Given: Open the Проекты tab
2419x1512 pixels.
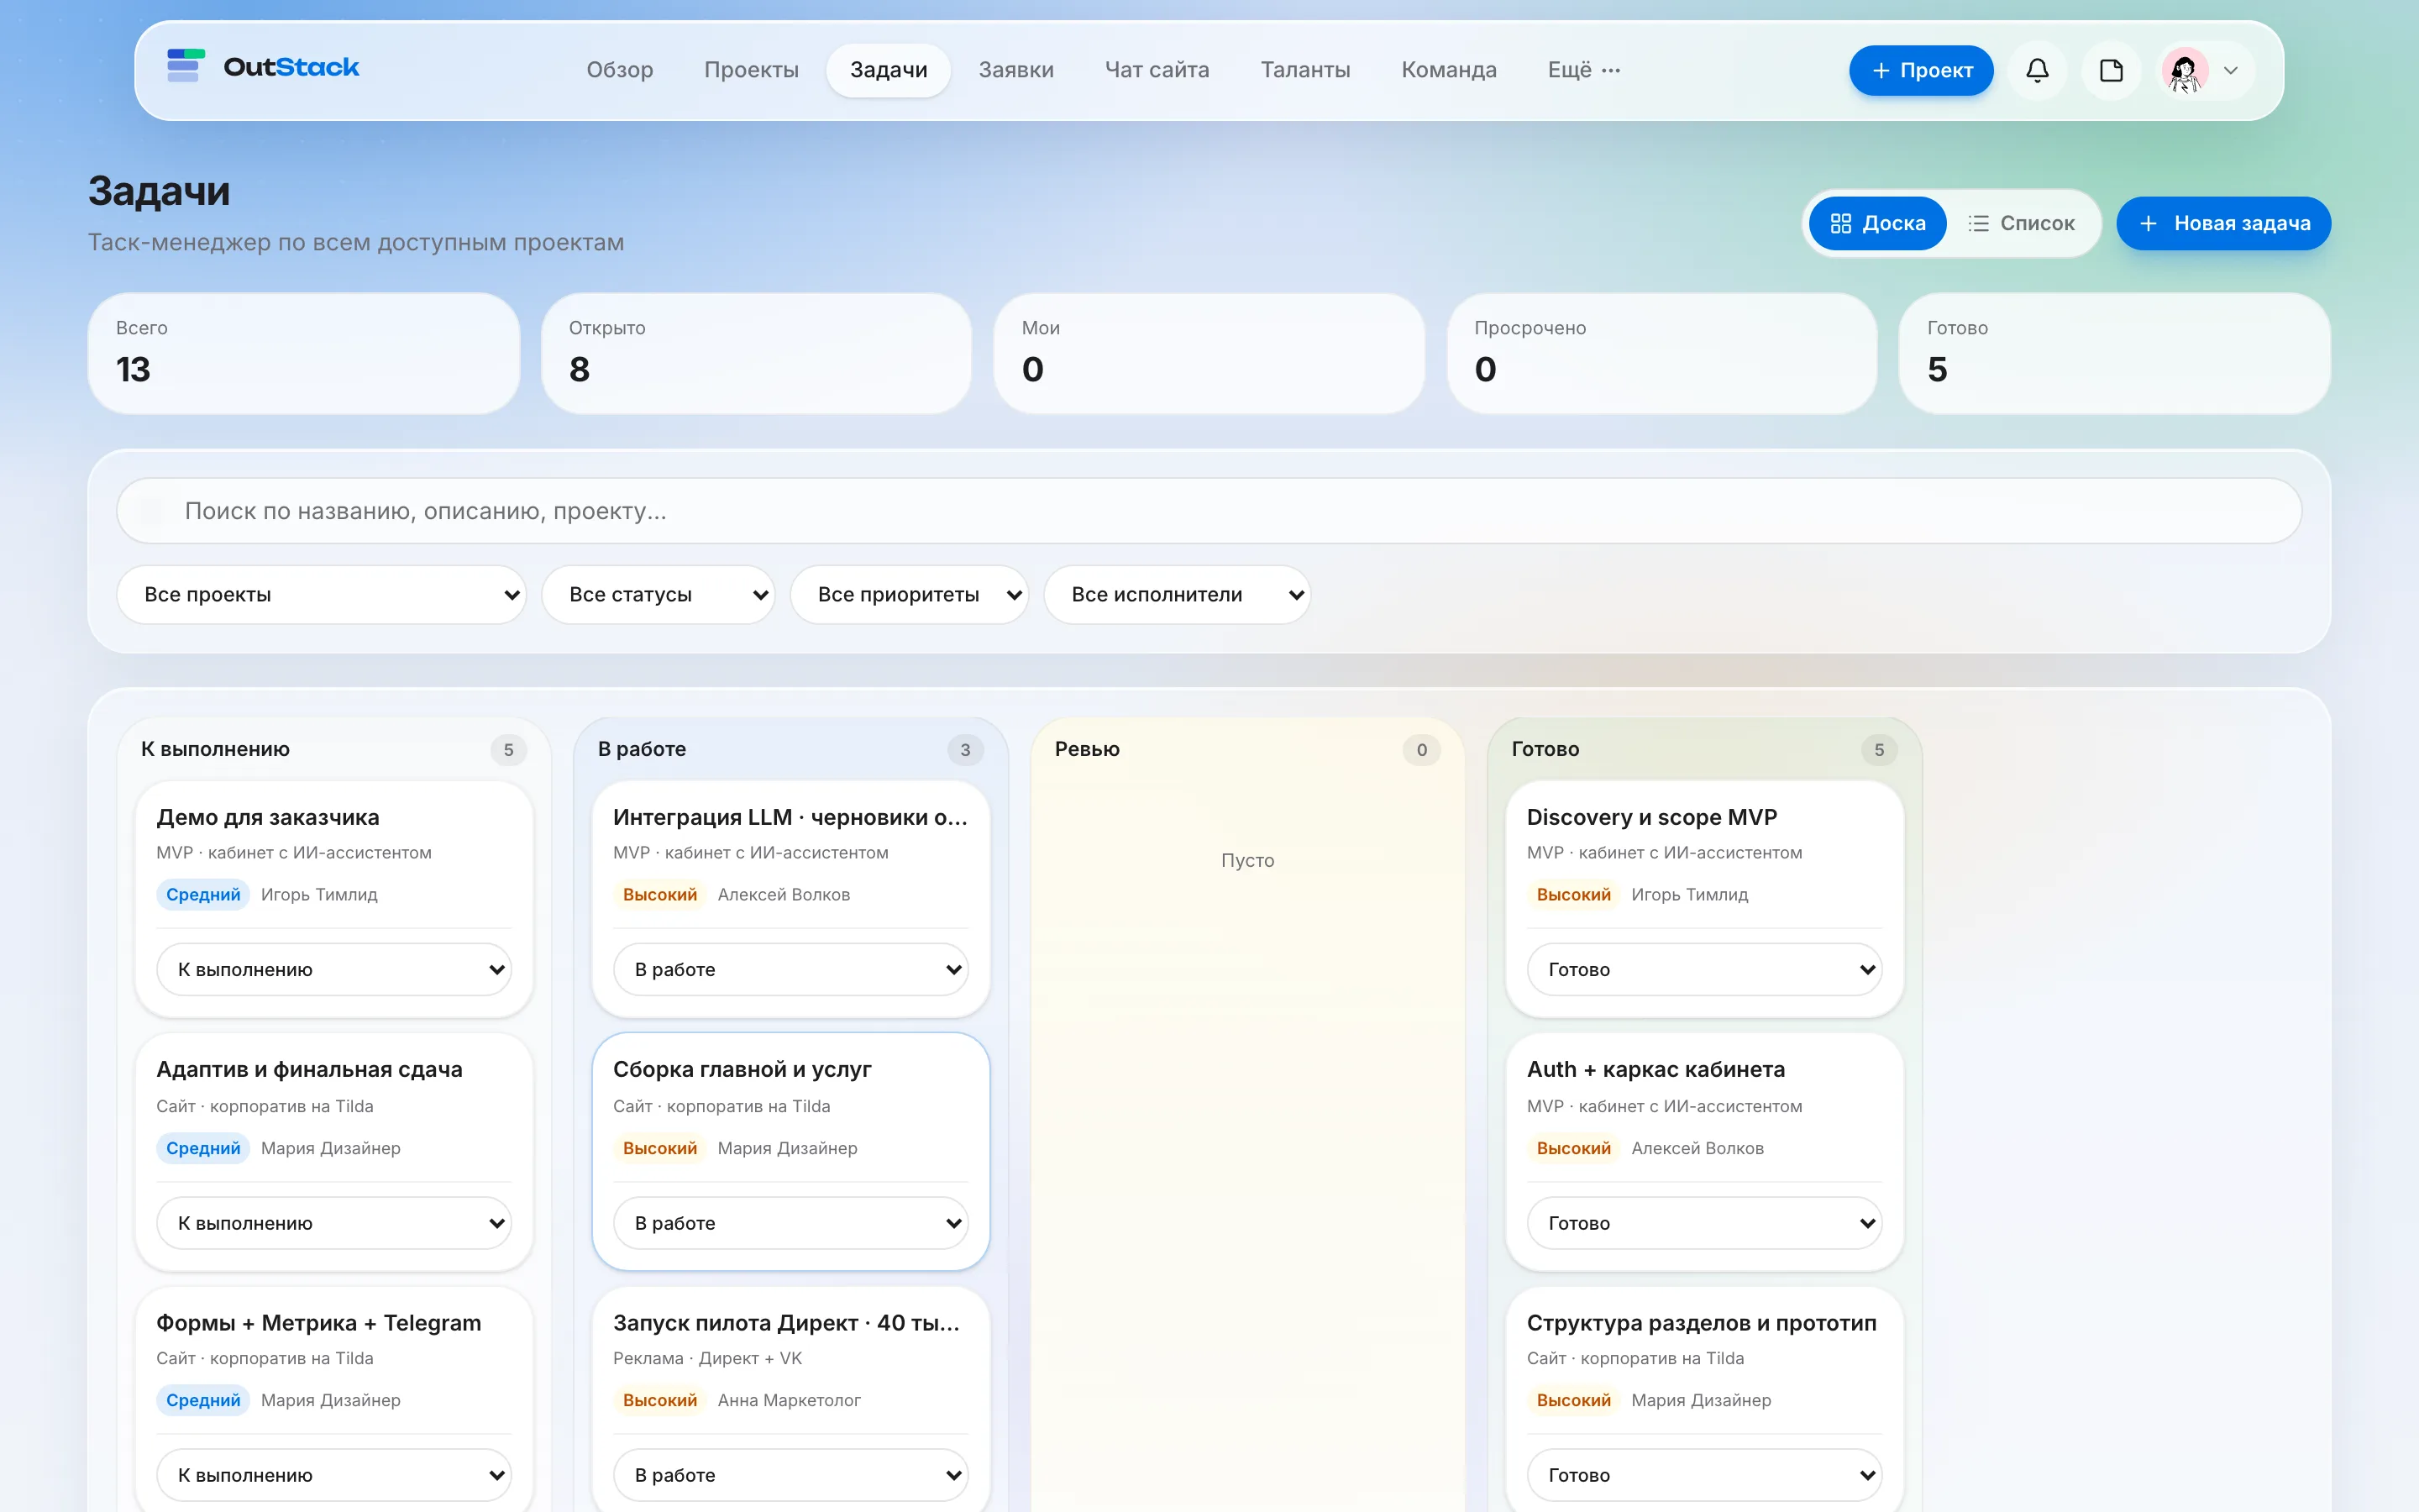Looking at the screenshot, I should pos(752,70).
